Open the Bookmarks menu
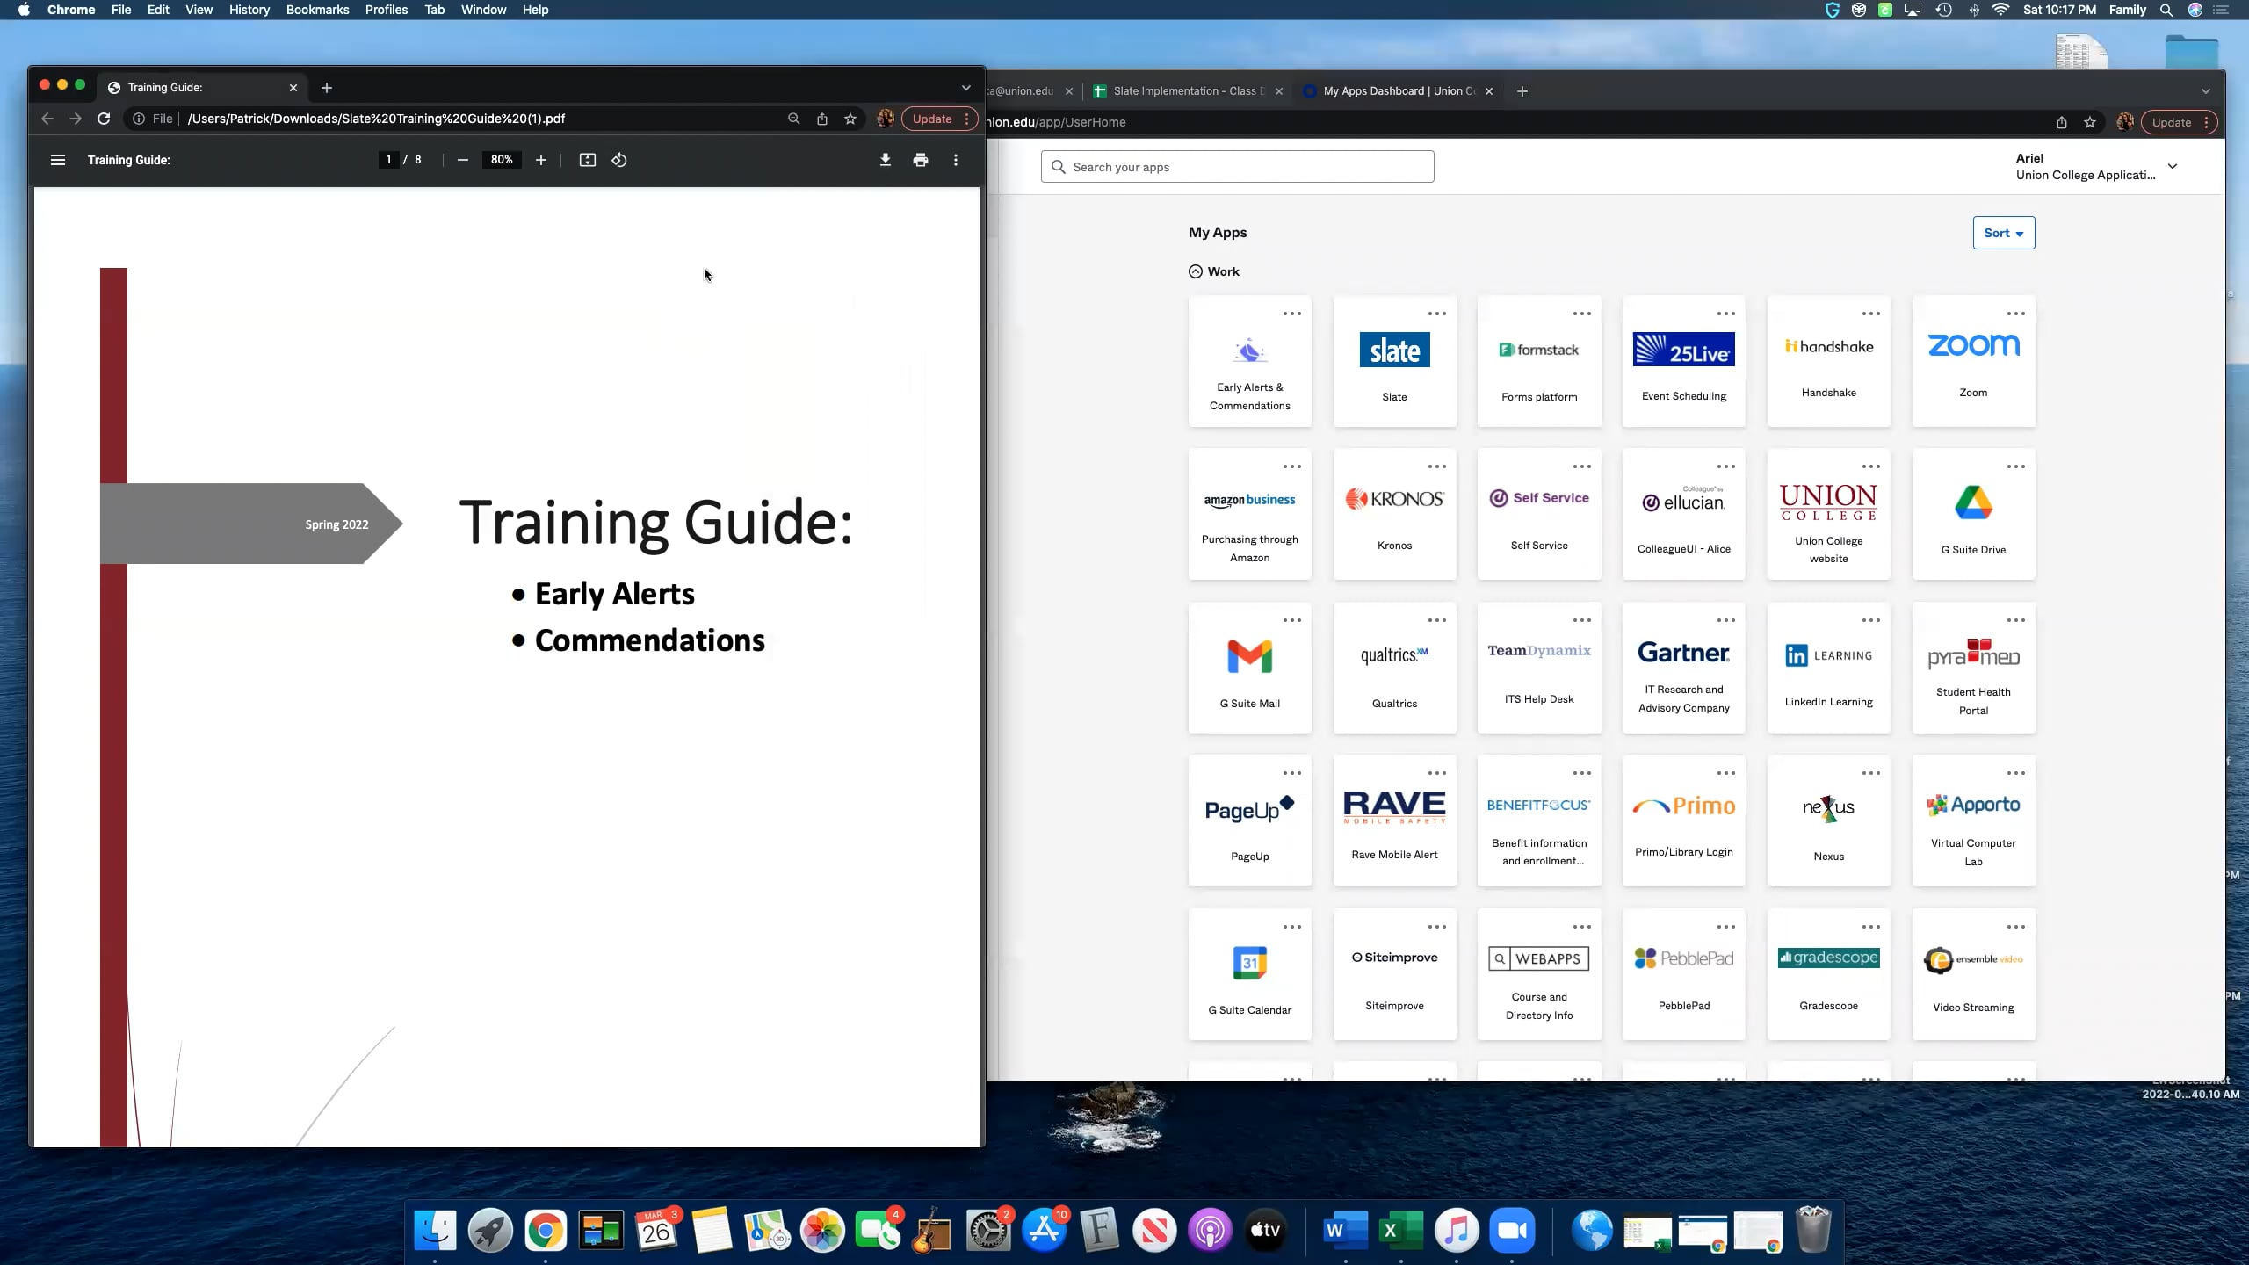2249x1265 pixels. click(x=317, y=10)
